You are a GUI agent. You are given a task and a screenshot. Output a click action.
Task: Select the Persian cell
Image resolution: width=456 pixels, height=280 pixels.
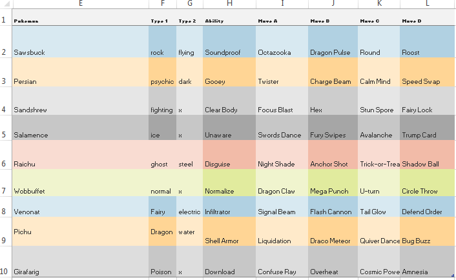coord(81,72)
